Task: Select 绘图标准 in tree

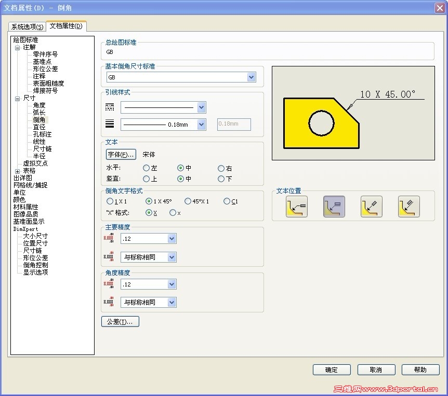Action: tap(25, 40)
